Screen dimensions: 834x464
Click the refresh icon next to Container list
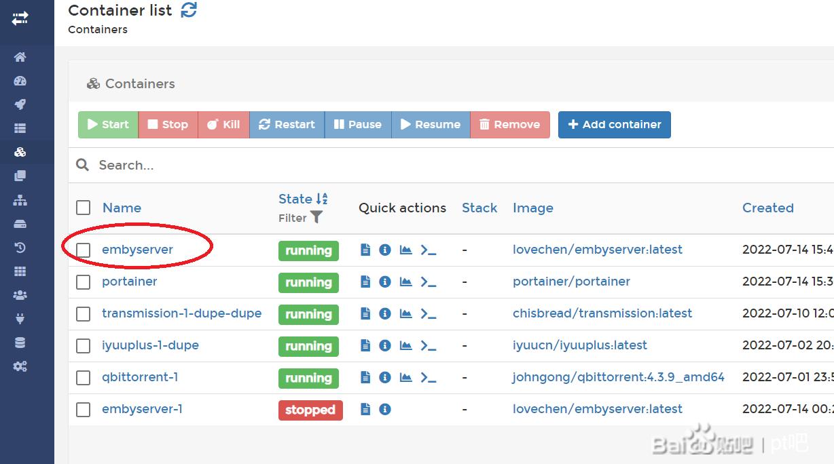(189, 10)
